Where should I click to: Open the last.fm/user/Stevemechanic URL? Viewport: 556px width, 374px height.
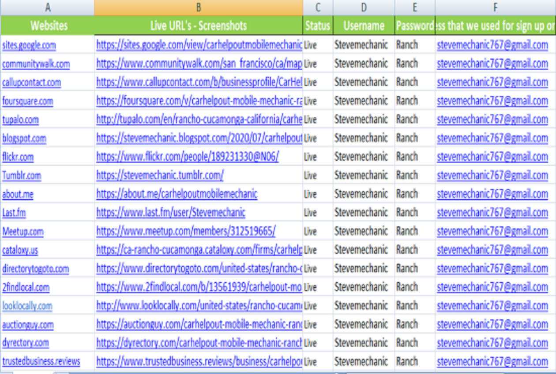171,213
